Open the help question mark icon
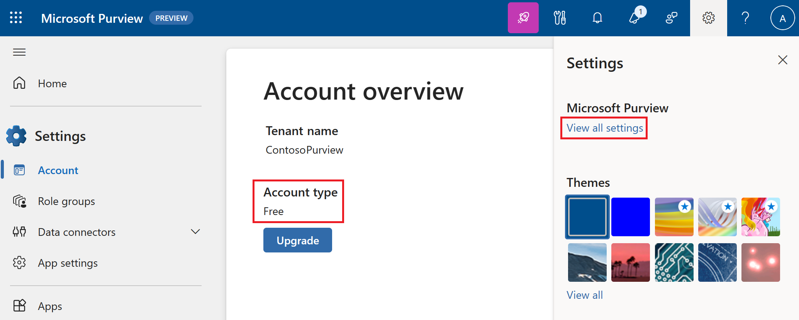The image size is (799, 320). pyautogui.click(x=745, y=18)
